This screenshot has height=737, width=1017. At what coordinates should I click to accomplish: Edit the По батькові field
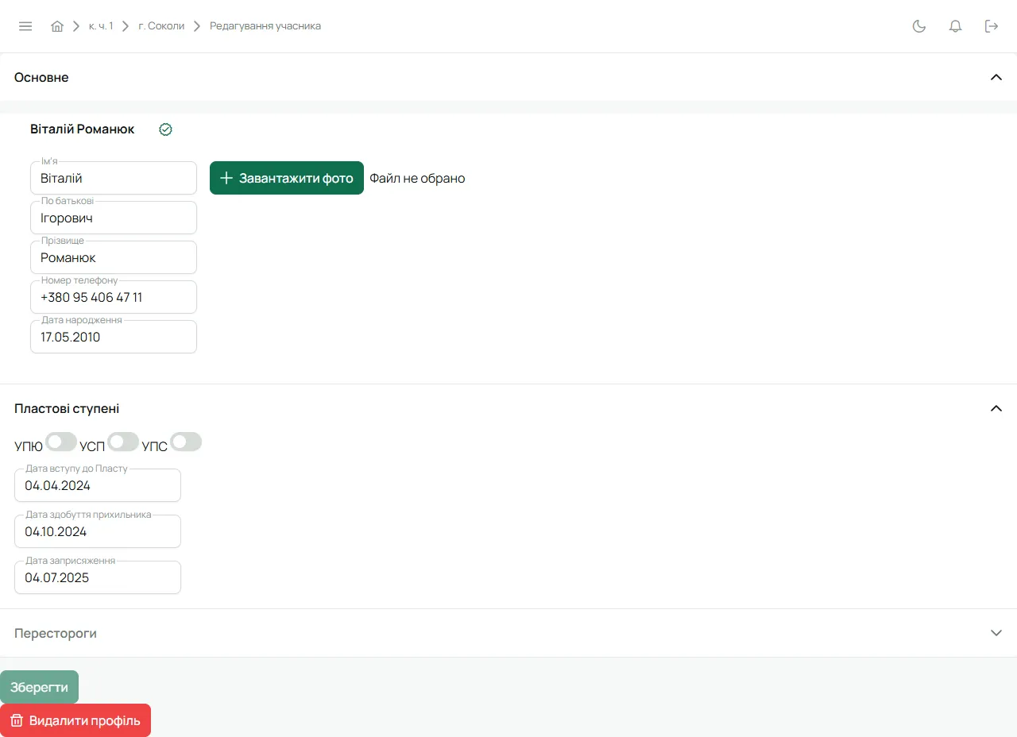point(114,218)
